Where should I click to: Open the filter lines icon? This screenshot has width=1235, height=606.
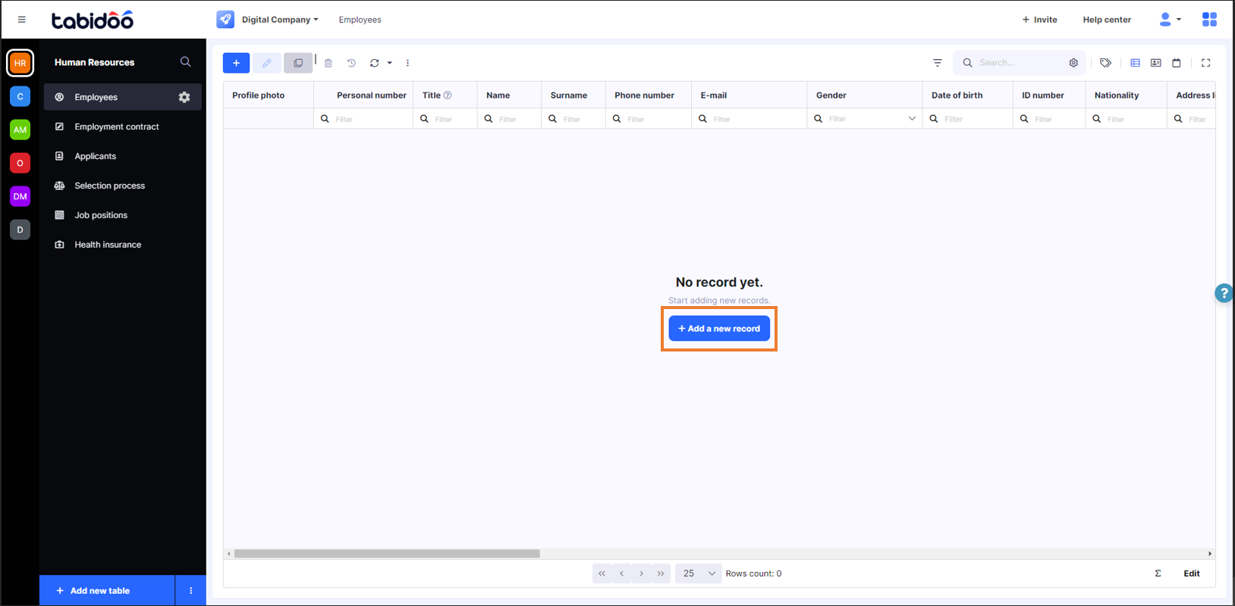[x=938, y=63]
